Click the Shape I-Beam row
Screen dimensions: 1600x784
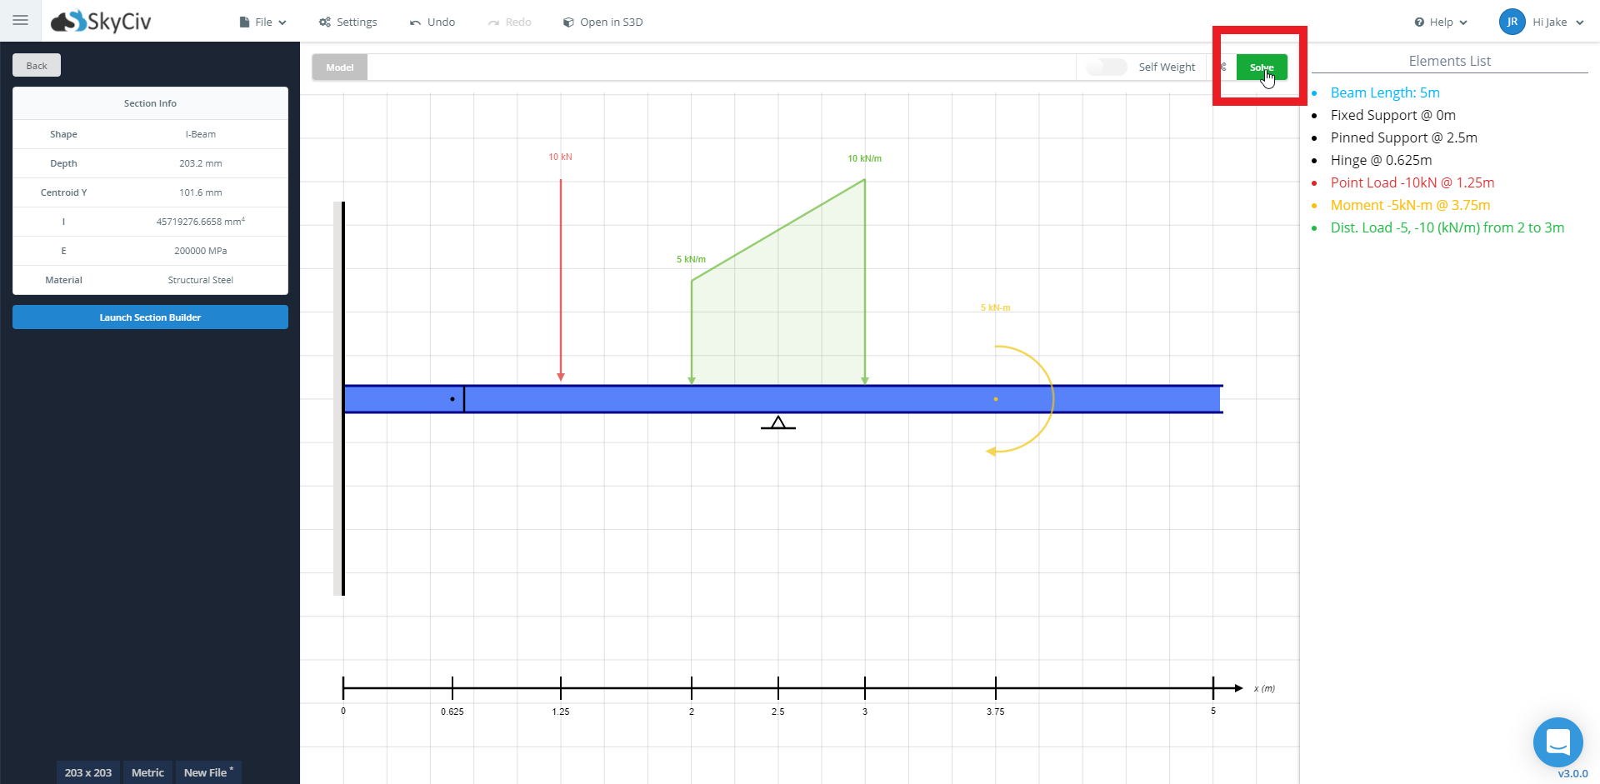point(150,134)
